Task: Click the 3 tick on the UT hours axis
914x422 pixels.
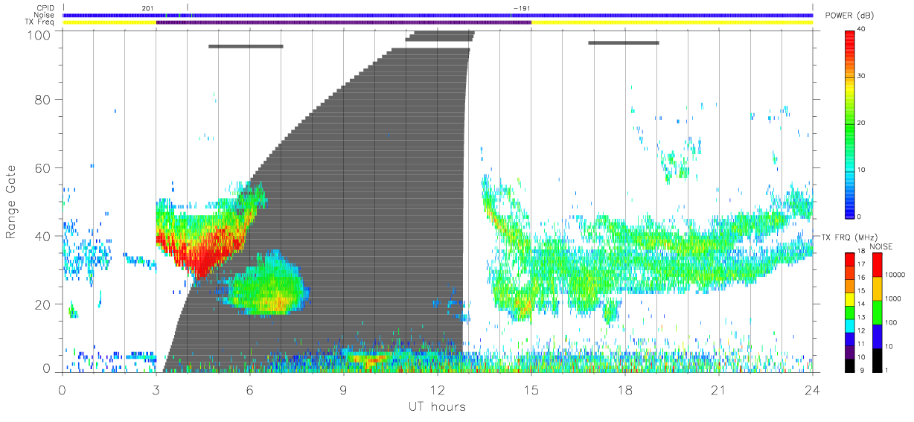Action: point(156,389)
